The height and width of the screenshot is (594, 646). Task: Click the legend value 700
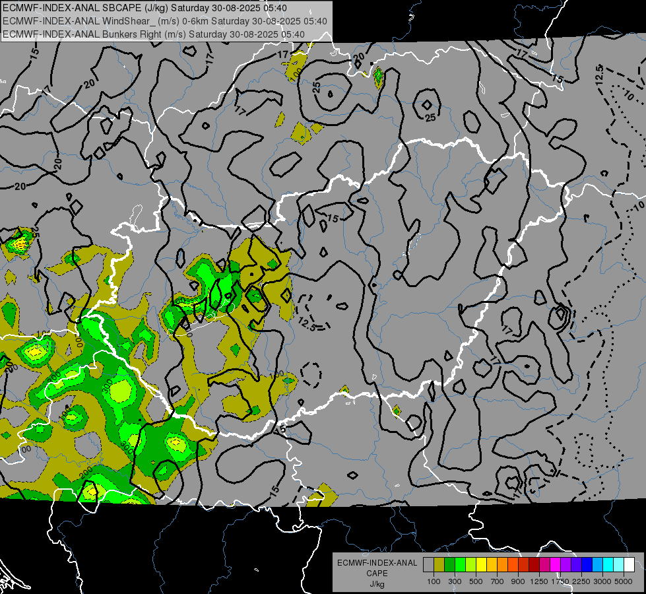click(x=498, y=581)
